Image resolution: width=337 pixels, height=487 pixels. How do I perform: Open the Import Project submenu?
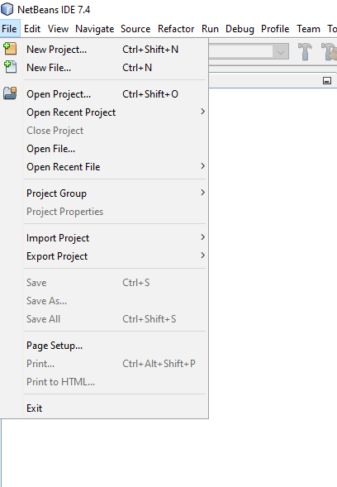point(116,238)
